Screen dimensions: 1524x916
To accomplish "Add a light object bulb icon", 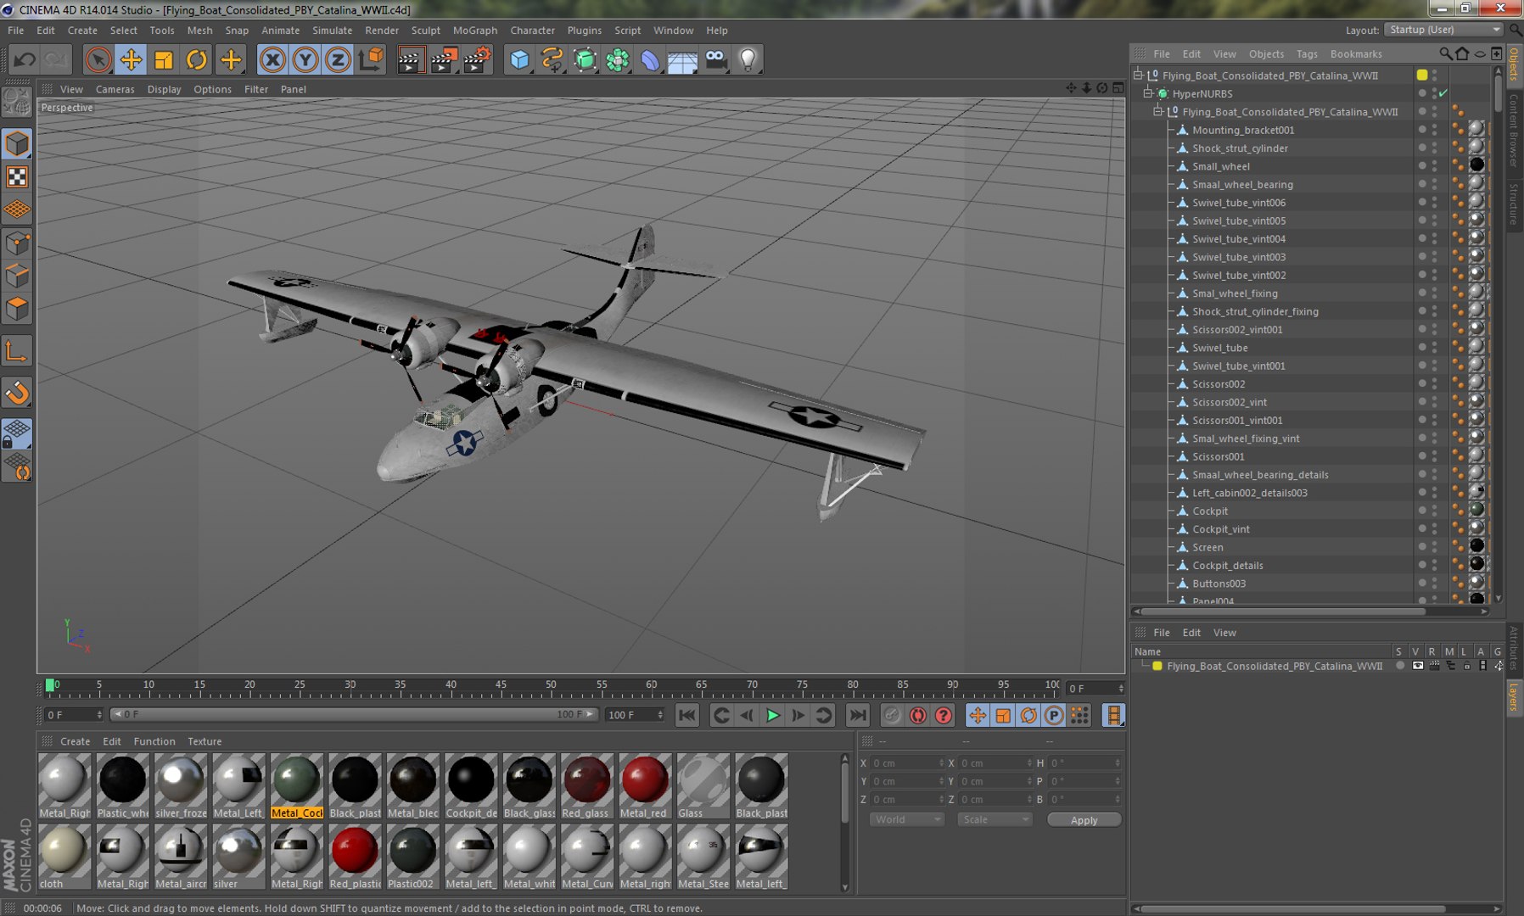I will (748, 59).
